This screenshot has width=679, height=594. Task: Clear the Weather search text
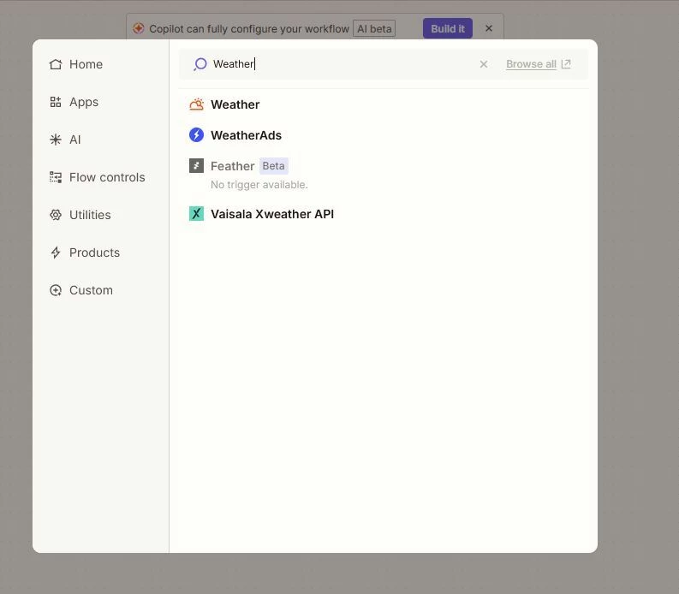(x=484, y=64)
